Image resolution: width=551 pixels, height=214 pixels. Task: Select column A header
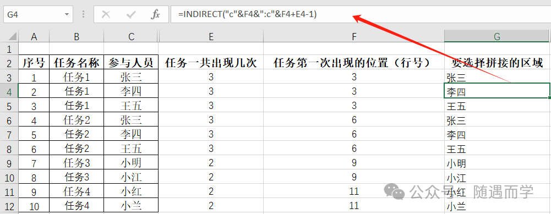click(x=34, y=36)
